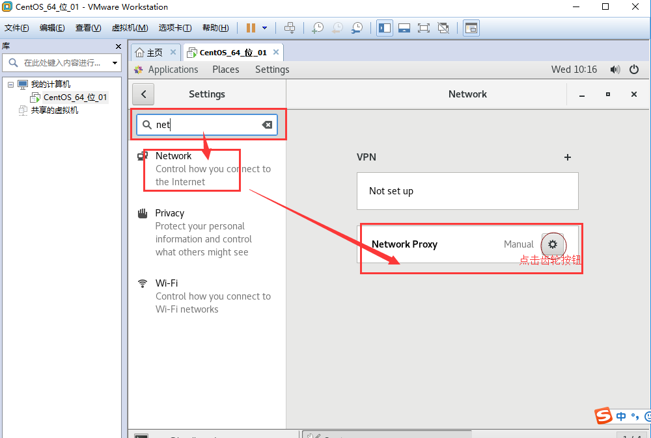Viewport: 651px width, 438px height.
Task: Toggle the 中 Chinese input mode
Action: tap(621, 416)
